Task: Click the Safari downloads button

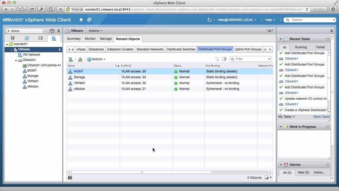Action: [333, 9]
